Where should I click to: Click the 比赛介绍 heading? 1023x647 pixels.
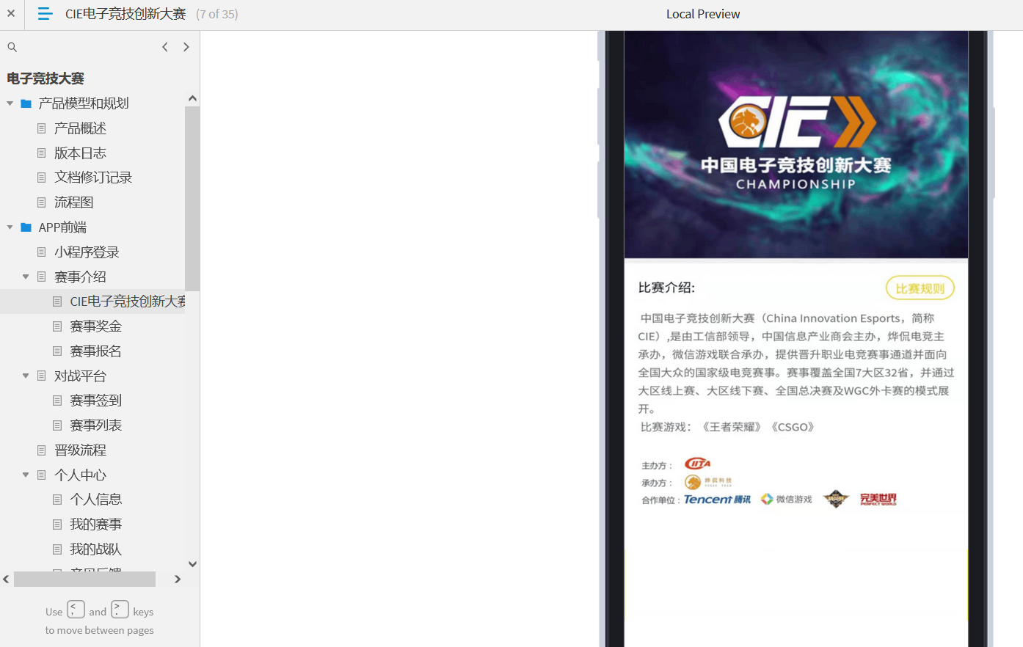(x=666, y=288)
